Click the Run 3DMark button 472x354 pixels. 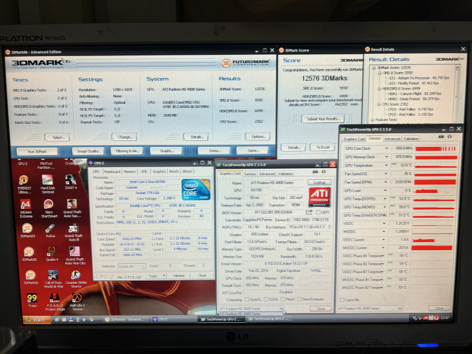click(x=37, y=152)
